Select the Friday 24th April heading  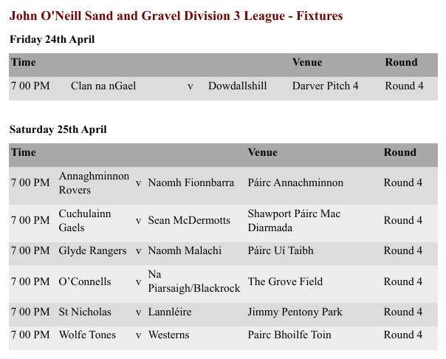52,39
